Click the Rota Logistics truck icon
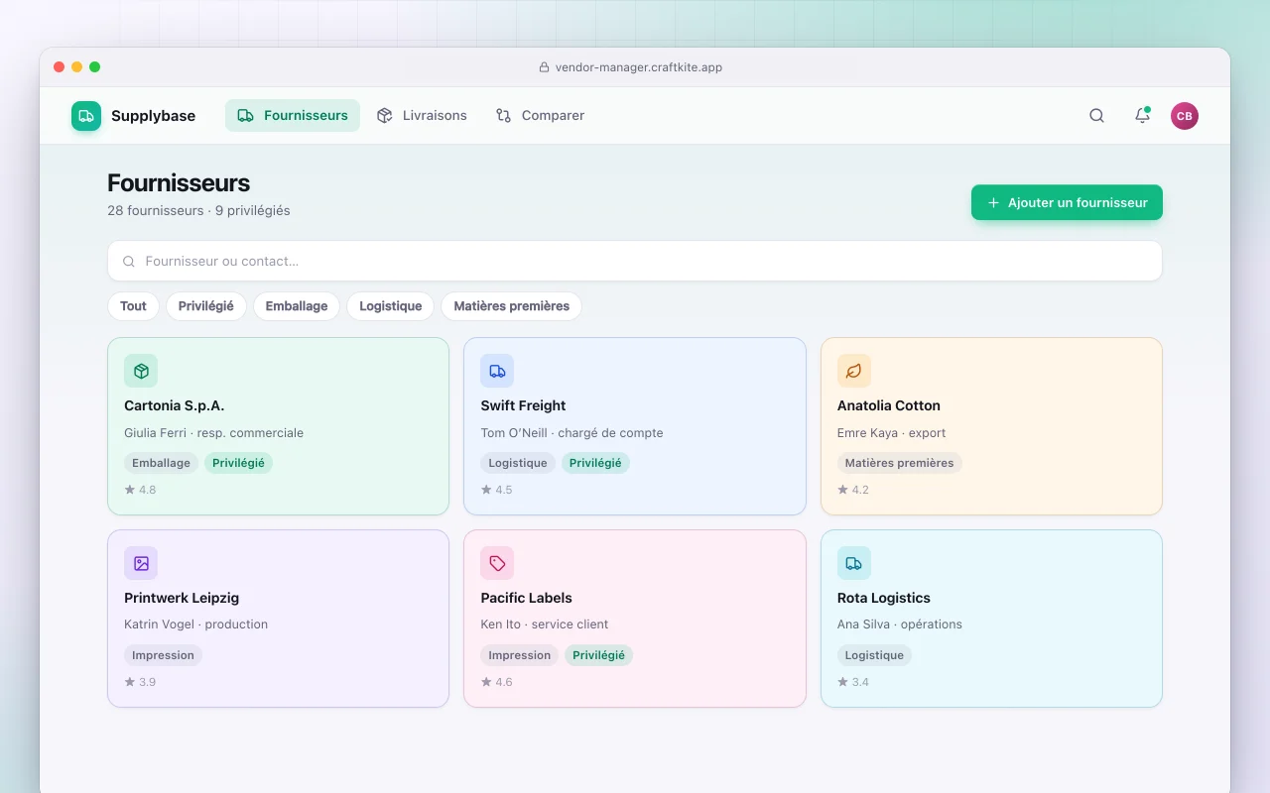Image resolution: width=1270 pixels, height=793 pixels. coord(854,563)
